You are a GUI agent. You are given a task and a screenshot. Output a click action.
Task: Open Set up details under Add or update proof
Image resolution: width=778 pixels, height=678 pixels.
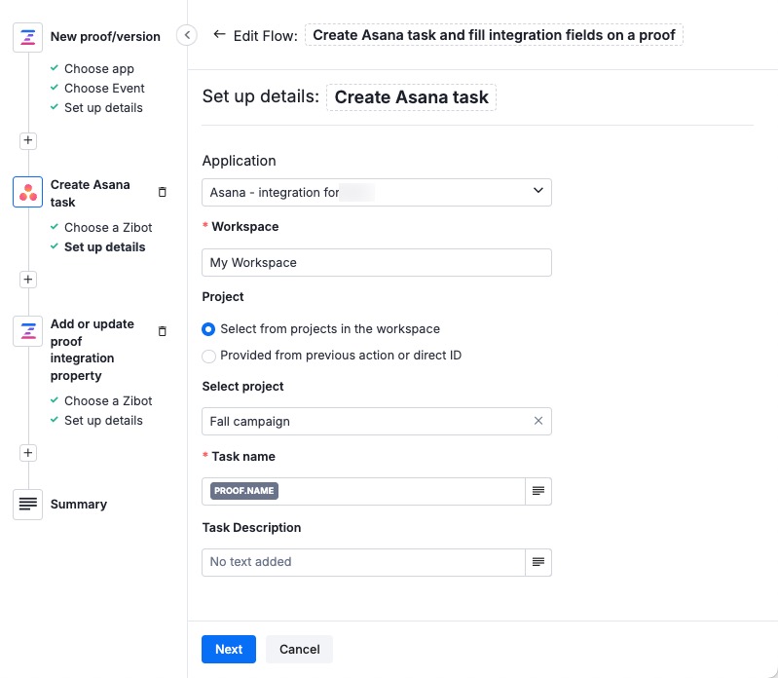click(x=103, y=421)
